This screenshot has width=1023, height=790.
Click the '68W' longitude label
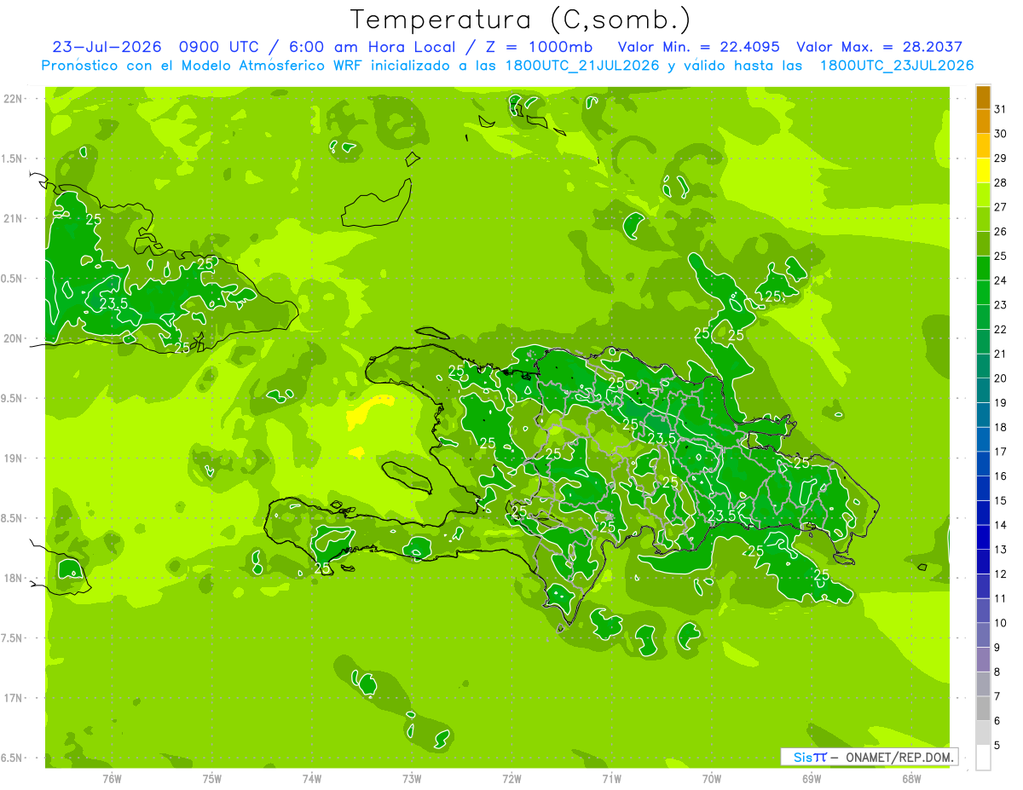coord(911,778)
